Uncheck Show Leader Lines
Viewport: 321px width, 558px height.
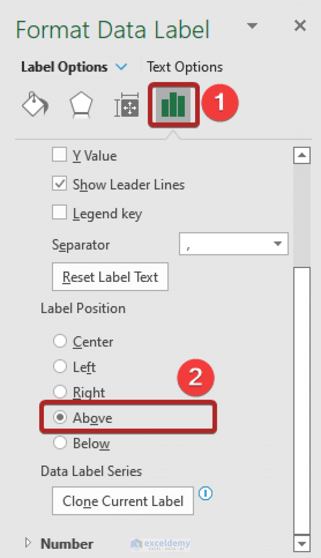[x=59, y=184]
